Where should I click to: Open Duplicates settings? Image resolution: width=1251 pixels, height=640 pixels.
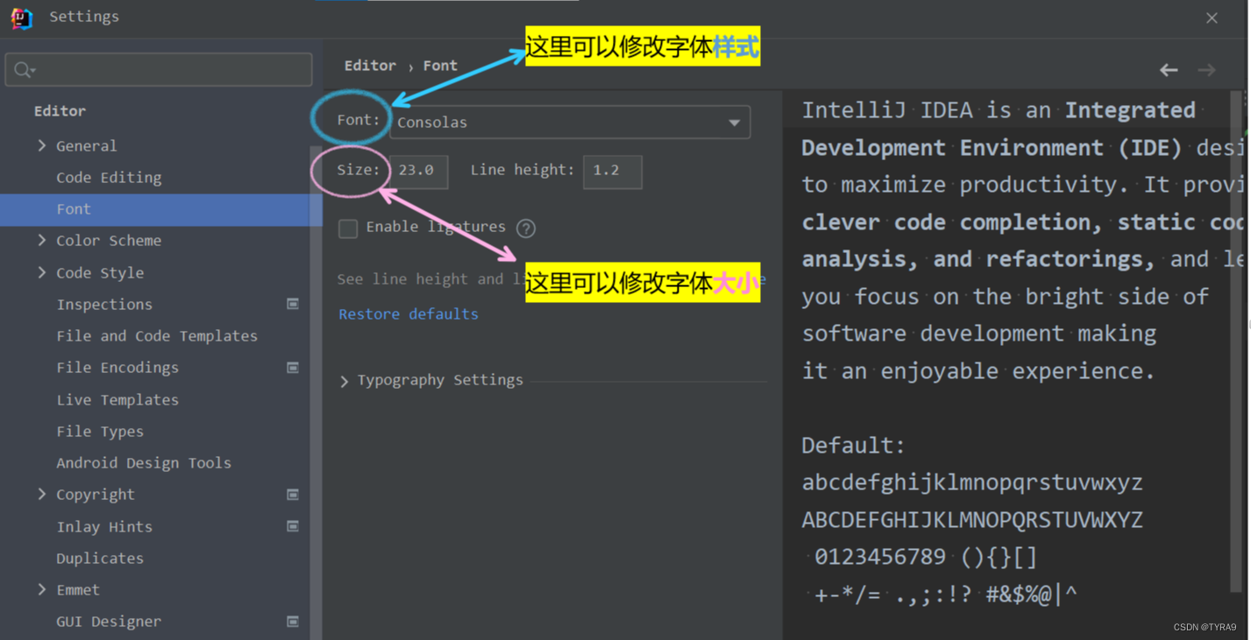click(100, 559)
